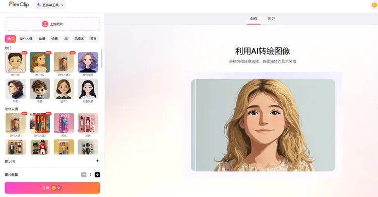Click the pink upload arrow icon
The image size is (378, 197).
(x=45, y=24)
